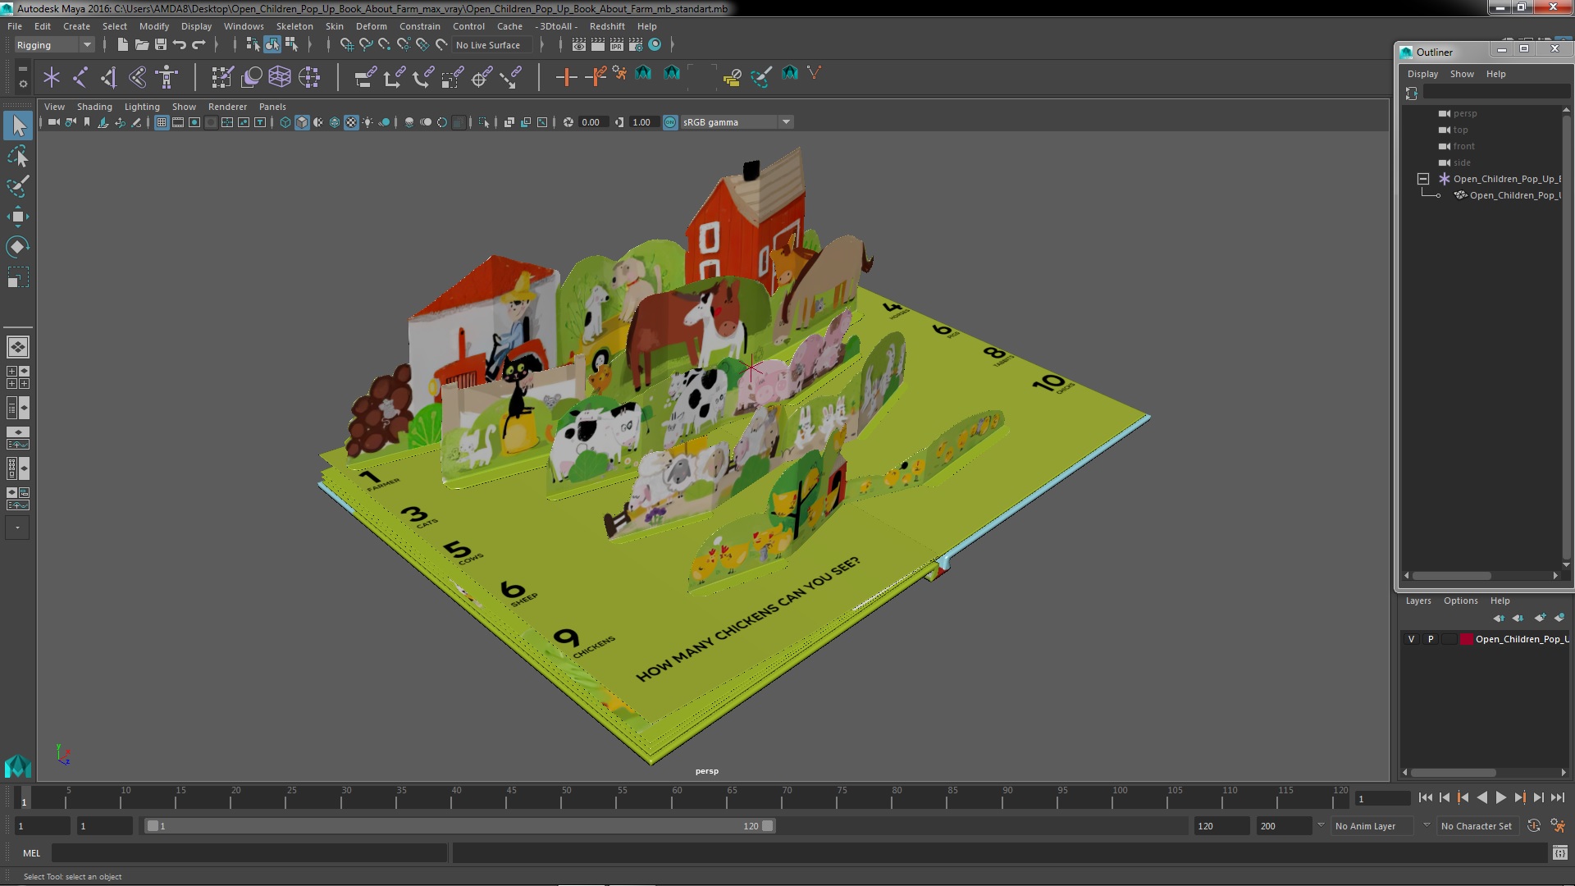Activate the Move tool
1575x886 pixels.
[18, 217]
